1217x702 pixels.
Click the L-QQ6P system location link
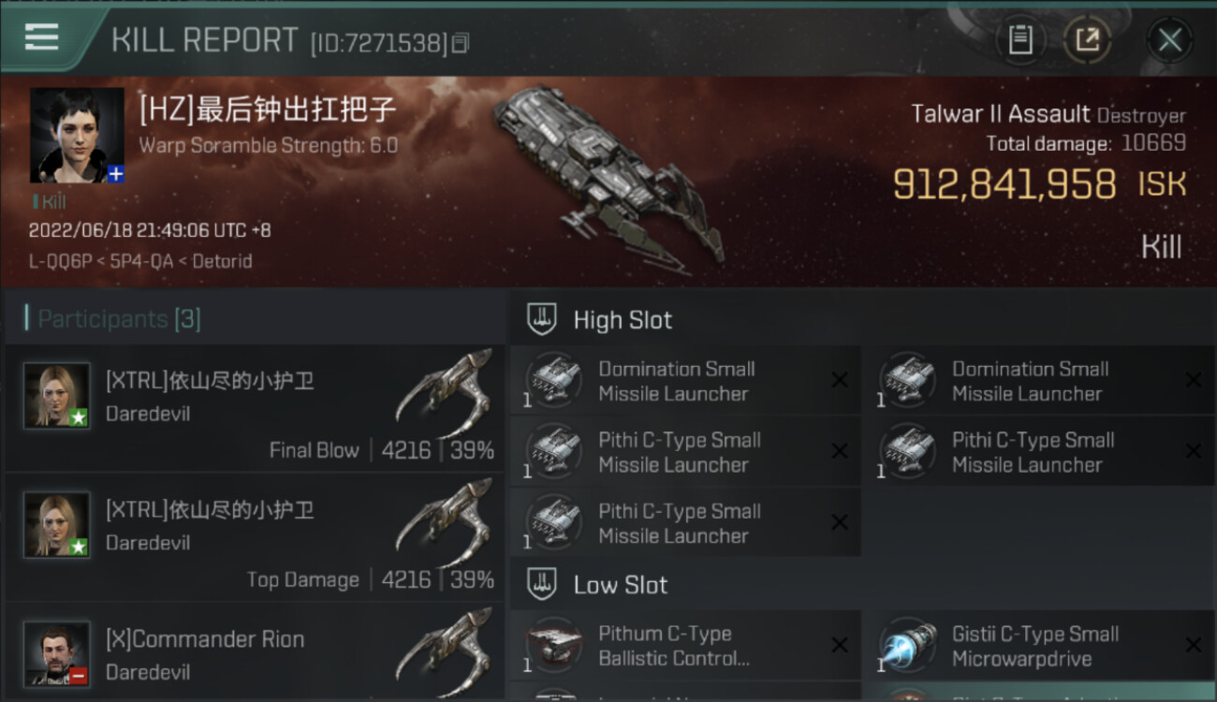tap(59, 261)
